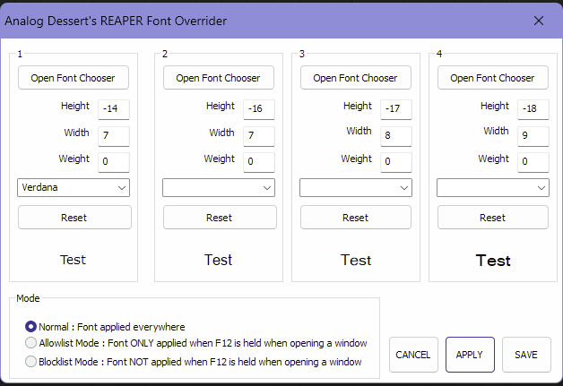Click the Mode group label

[28, 298]
